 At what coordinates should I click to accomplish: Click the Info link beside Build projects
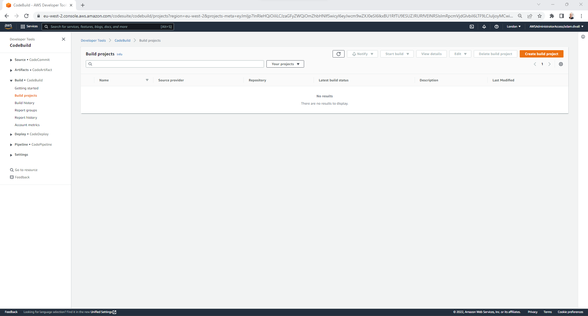tap(119, 54)
